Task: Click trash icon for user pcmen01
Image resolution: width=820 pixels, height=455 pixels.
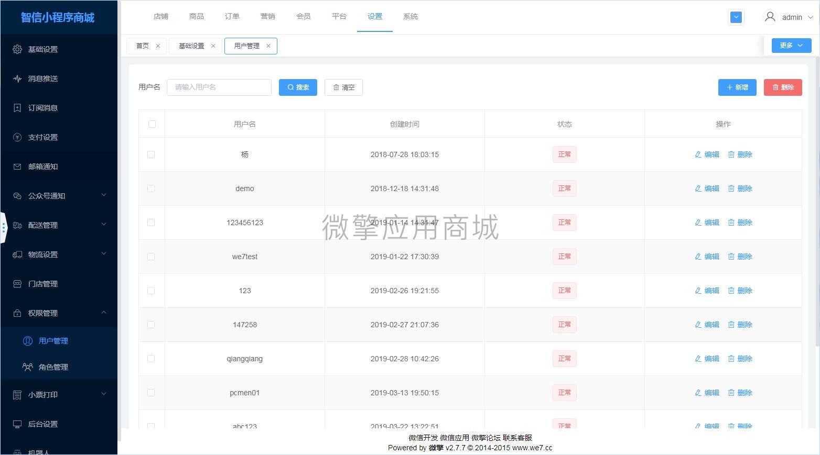Action: [731, 393]
